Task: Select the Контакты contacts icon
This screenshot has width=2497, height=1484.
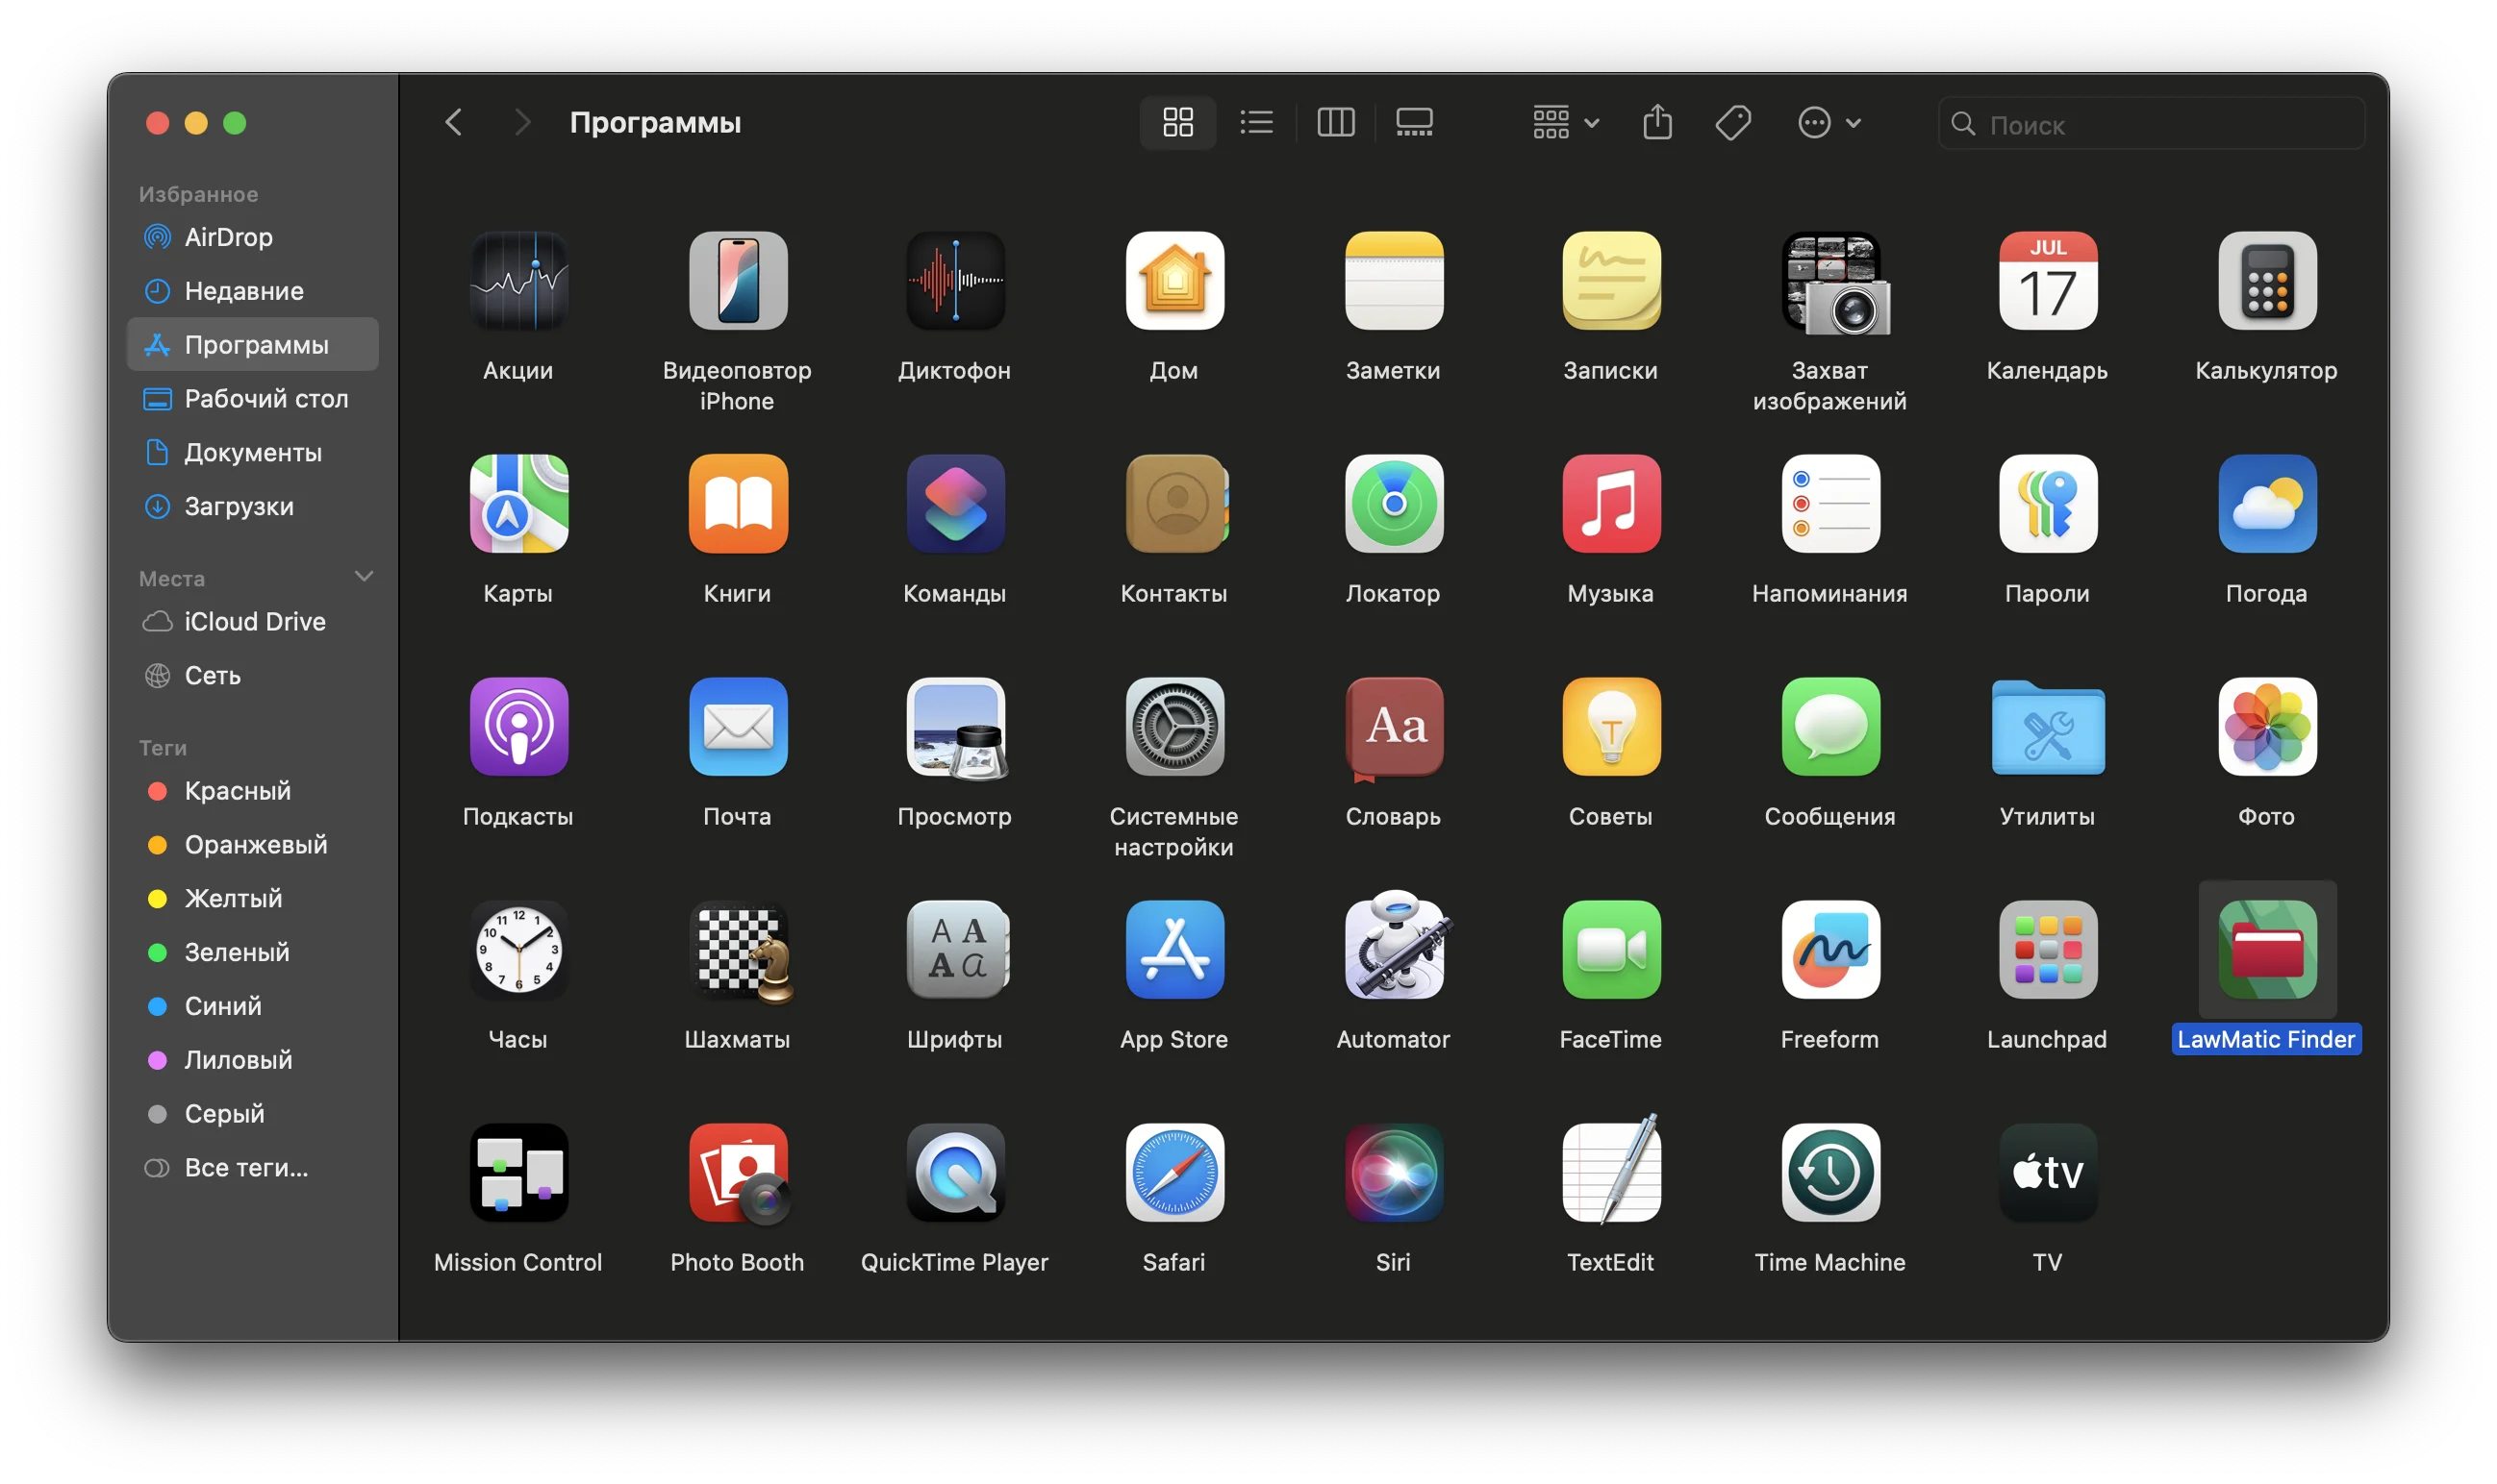Action: pos(1175,504)
